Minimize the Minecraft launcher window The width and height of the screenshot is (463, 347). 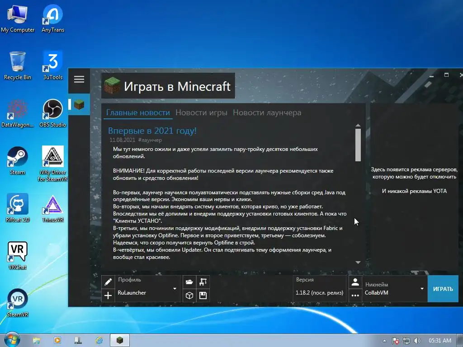pos(431,75)
